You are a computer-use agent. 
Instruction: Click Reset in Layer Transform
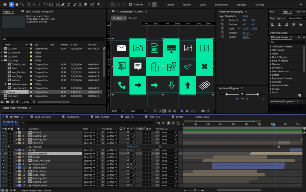pos(245,16)
